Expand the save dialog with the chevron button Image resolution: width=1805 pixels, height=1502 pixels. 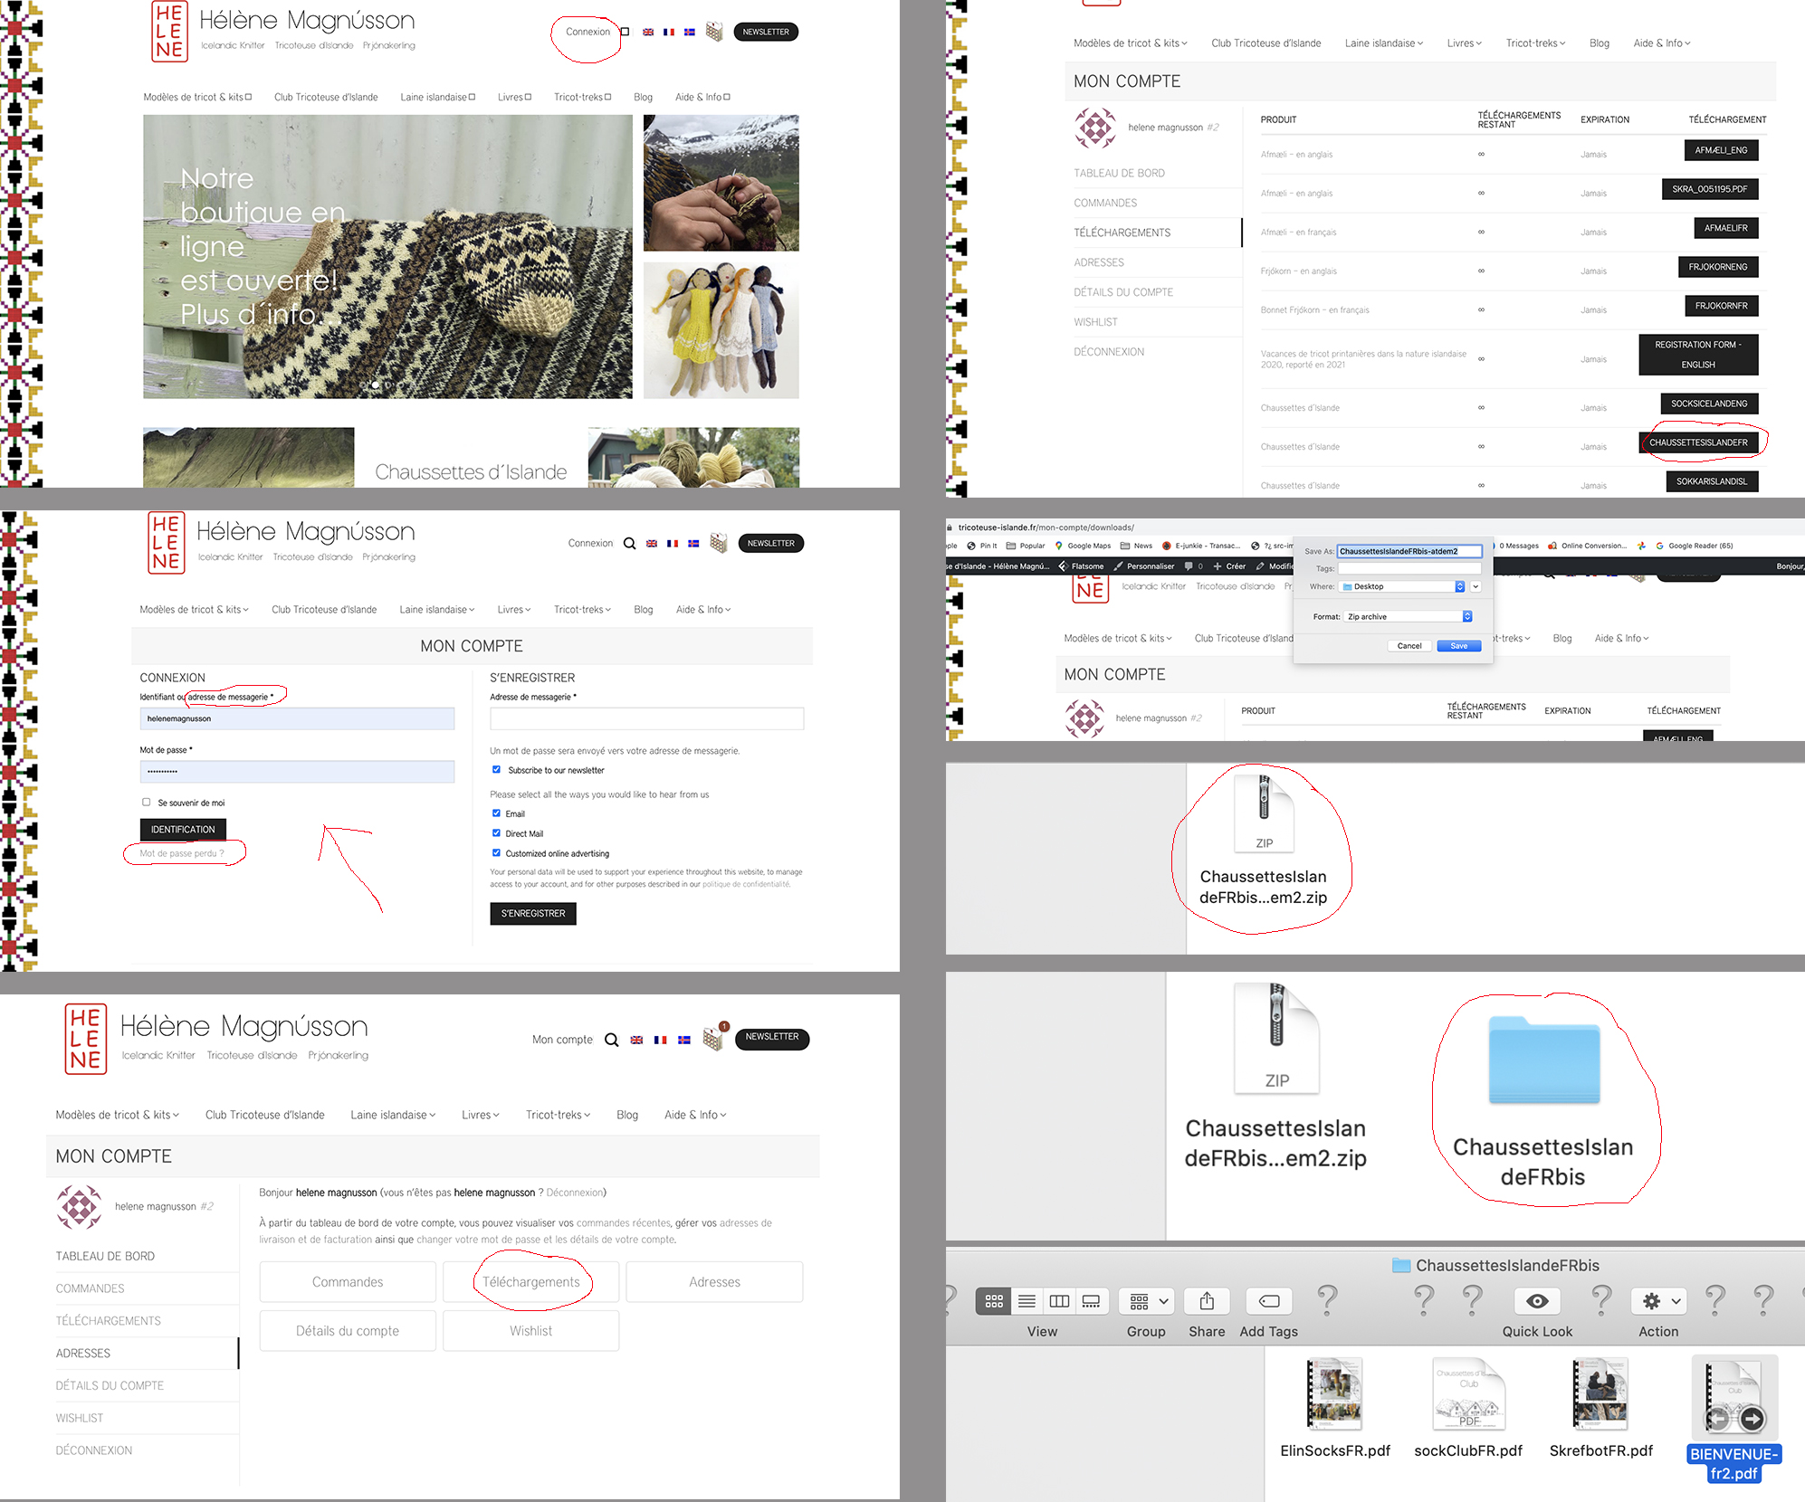[x=1476, y=586]
